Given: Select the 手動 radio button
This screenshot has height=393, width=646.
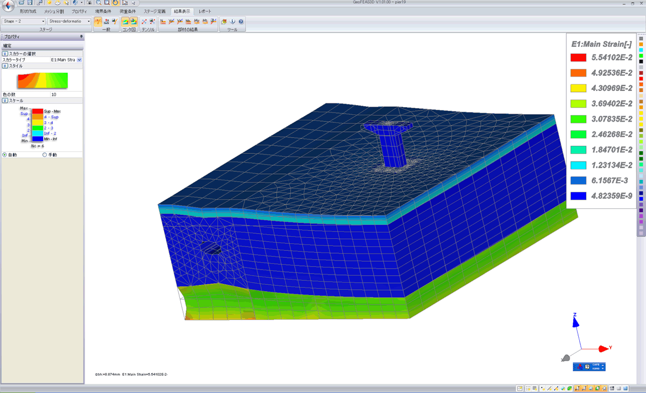Looking at the screenshot, I should coord(45,155).
